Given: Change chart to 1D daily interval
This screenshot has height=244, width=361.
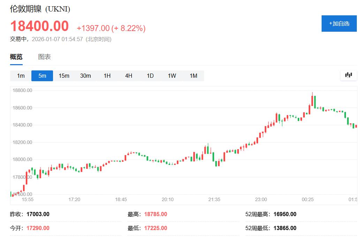Looking at the screenshot, I should (150, 76).
